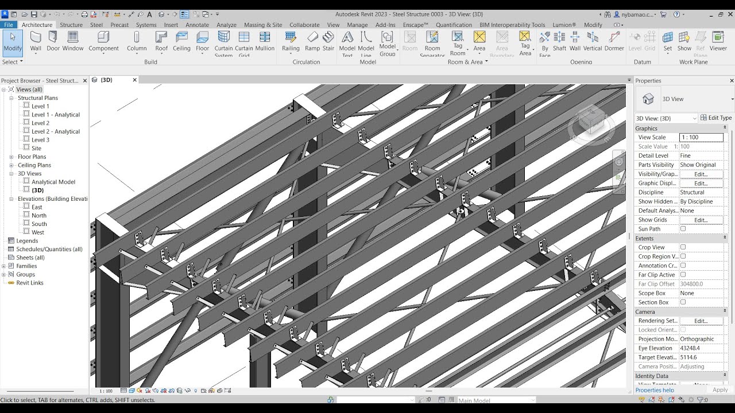Open the Enscape ribbon tab
735x413 pixels.
tap(416, 25)
